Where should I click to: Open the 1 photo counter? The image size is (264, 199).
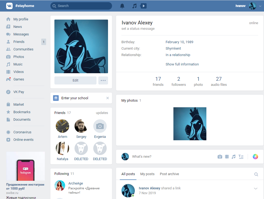[198, 81]
